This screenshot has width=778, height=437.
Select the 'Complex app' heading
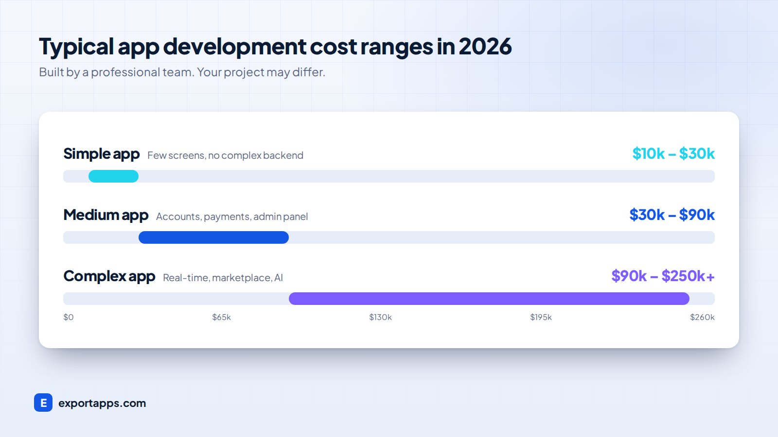109,276
